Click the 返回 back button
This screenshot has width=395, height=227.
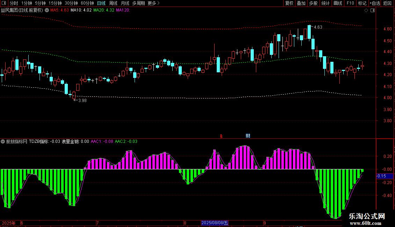pos(387,3)
